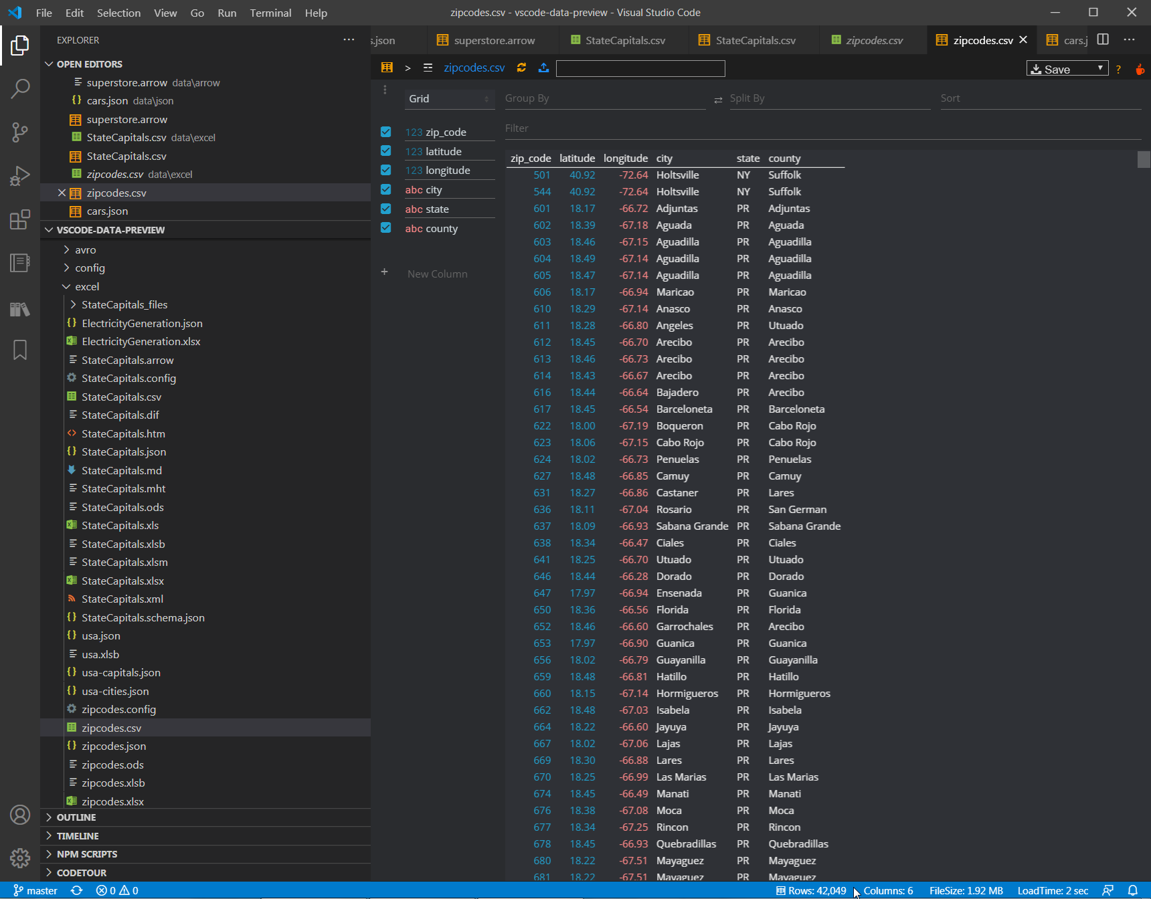Open the Run and Debug panel
1151x899 pixels.
pyautogui.click(x=20, y=175)
